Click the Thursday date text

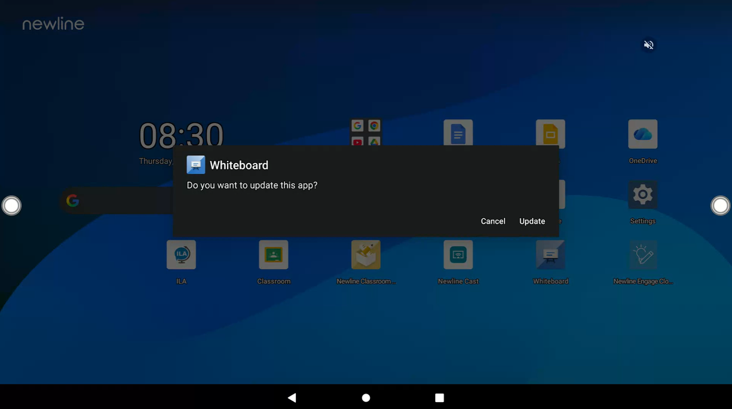coord(156,161)
